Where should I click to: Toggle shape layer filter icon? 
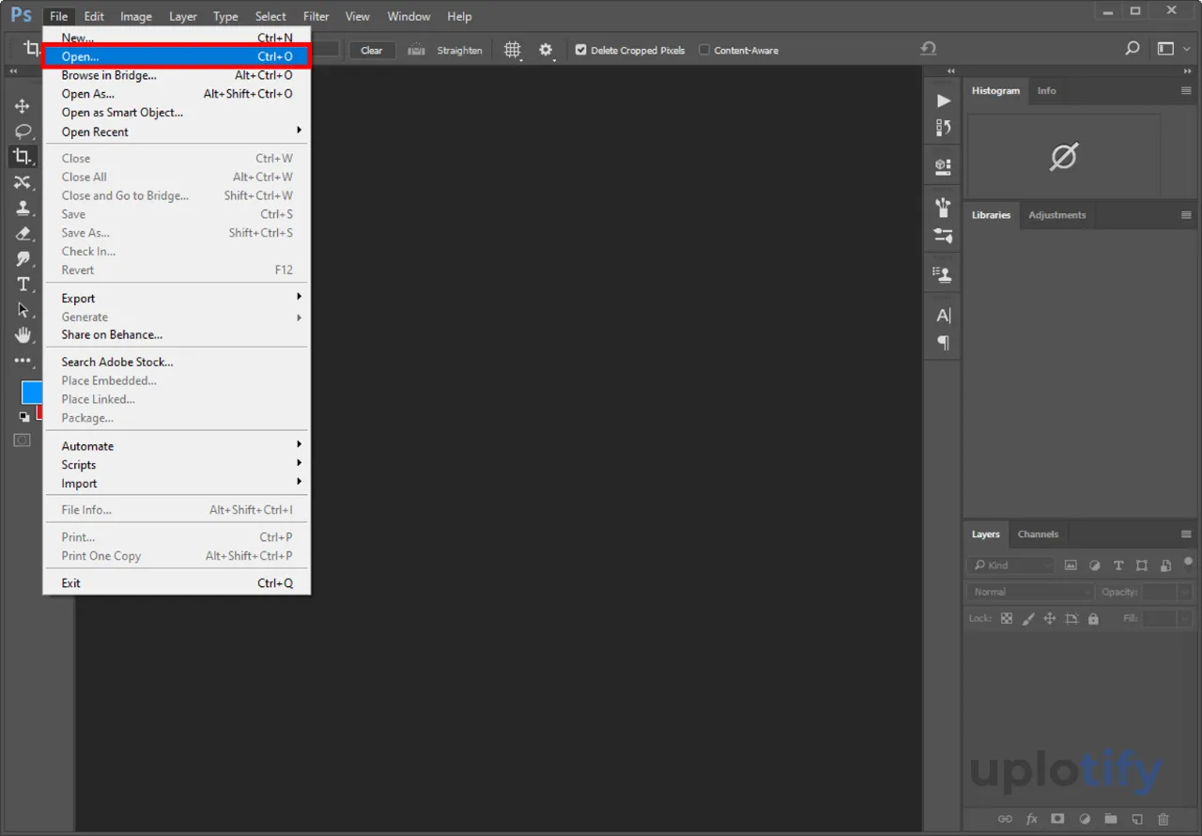(x=1142, y=565)
